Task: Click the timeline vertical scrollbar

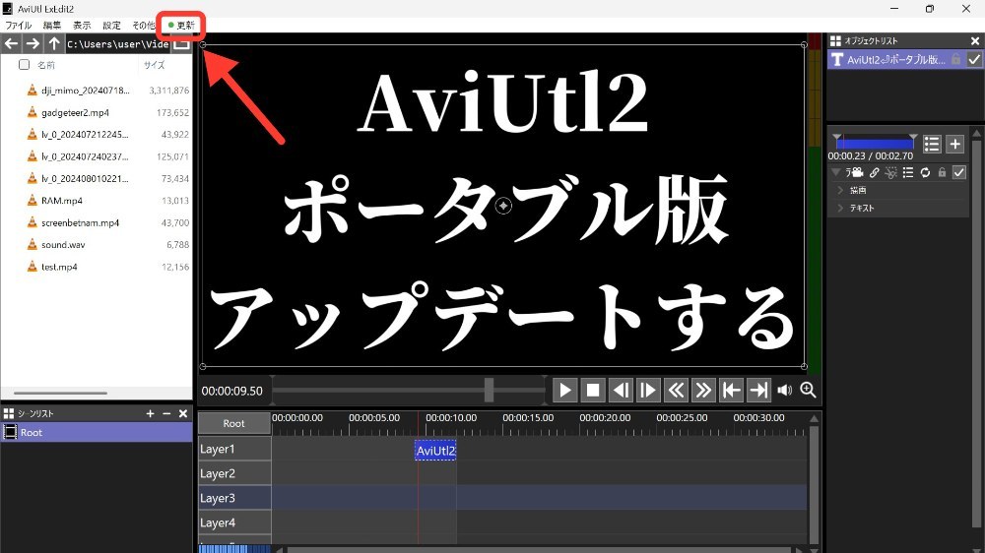Action: tap(814, 483)
